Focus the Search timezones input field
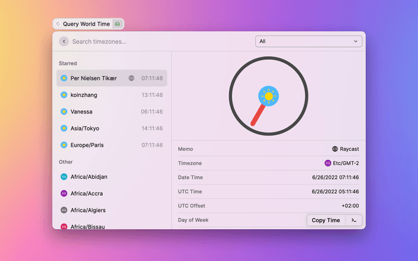418x261 pixels. [157, 41]
